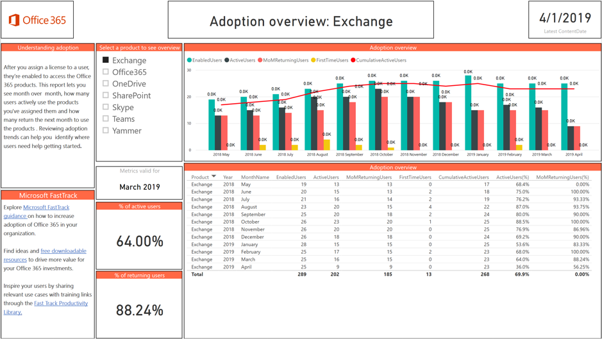Uncheck the Exchange product checkbox
The image size is (602, 339).
pyautogui.click(x=106, y=60)
